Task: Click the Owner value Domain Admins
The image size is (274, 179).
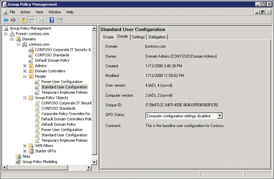Action: click(181, 56)
